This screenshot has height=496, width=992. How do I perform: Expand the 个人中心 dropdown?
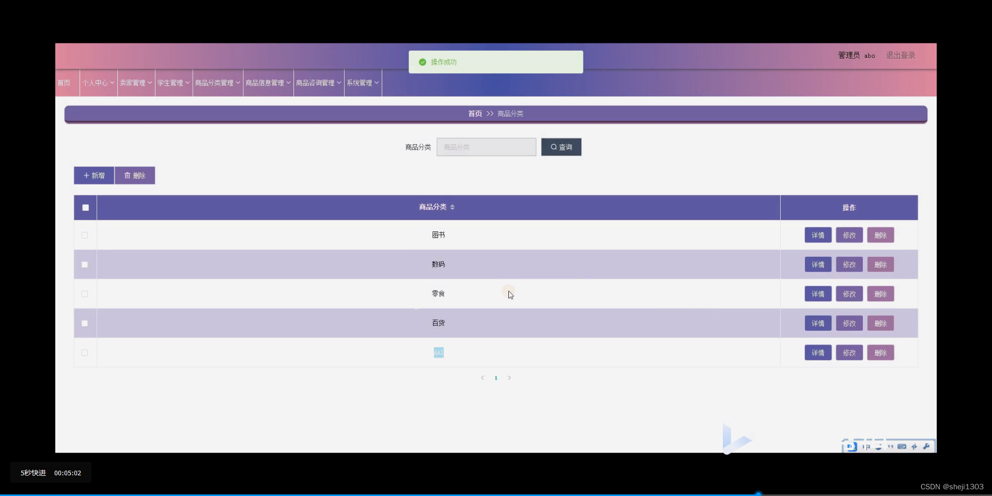click(x=98, y=83)
